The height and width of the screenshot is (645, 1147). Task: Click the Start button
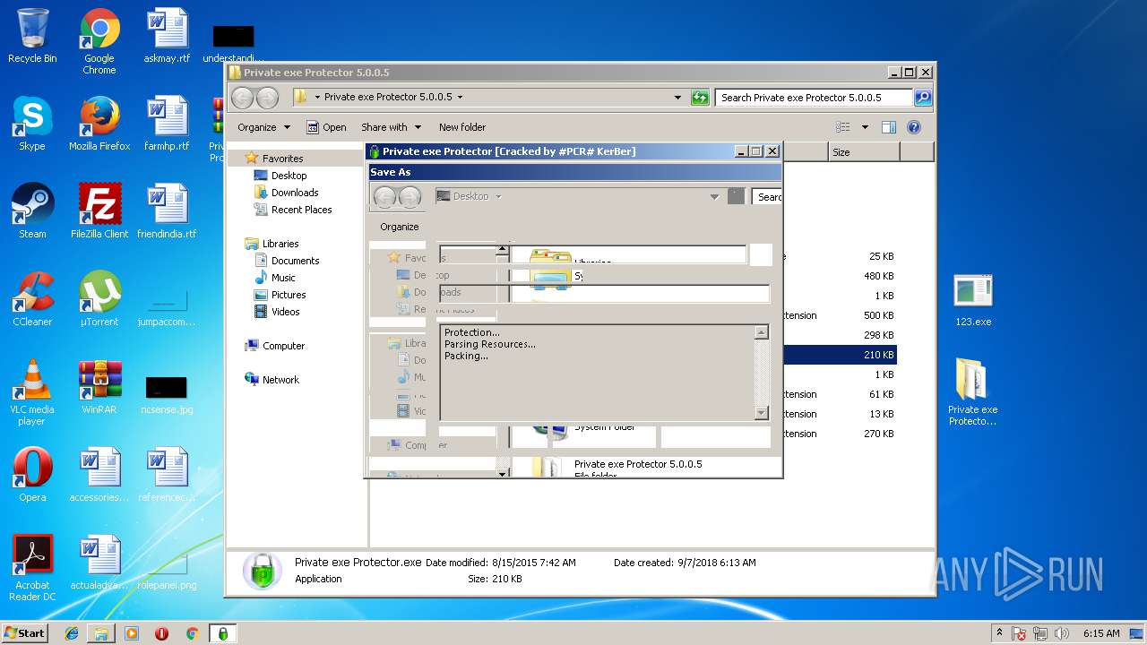(x=24, y=633)
